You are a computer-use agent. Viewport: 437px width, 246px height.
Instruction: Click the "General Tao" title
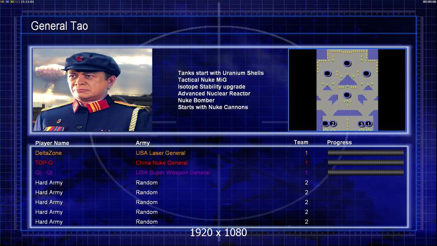[59, 26]
